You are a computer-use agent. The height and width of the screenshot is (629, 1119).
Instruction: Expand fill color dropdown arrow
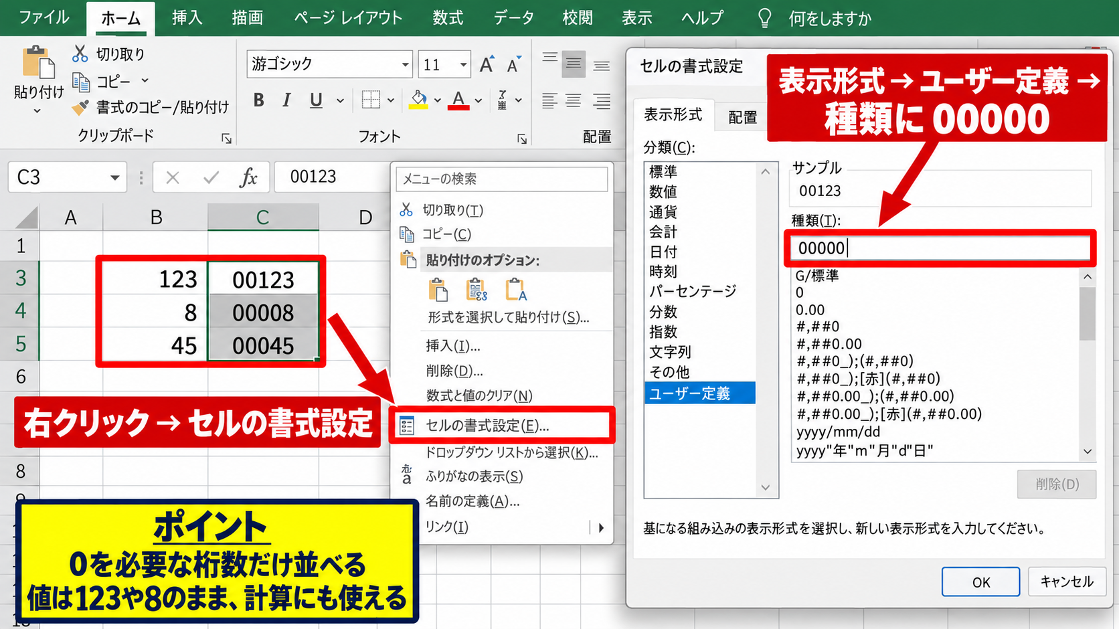[437, 101]
